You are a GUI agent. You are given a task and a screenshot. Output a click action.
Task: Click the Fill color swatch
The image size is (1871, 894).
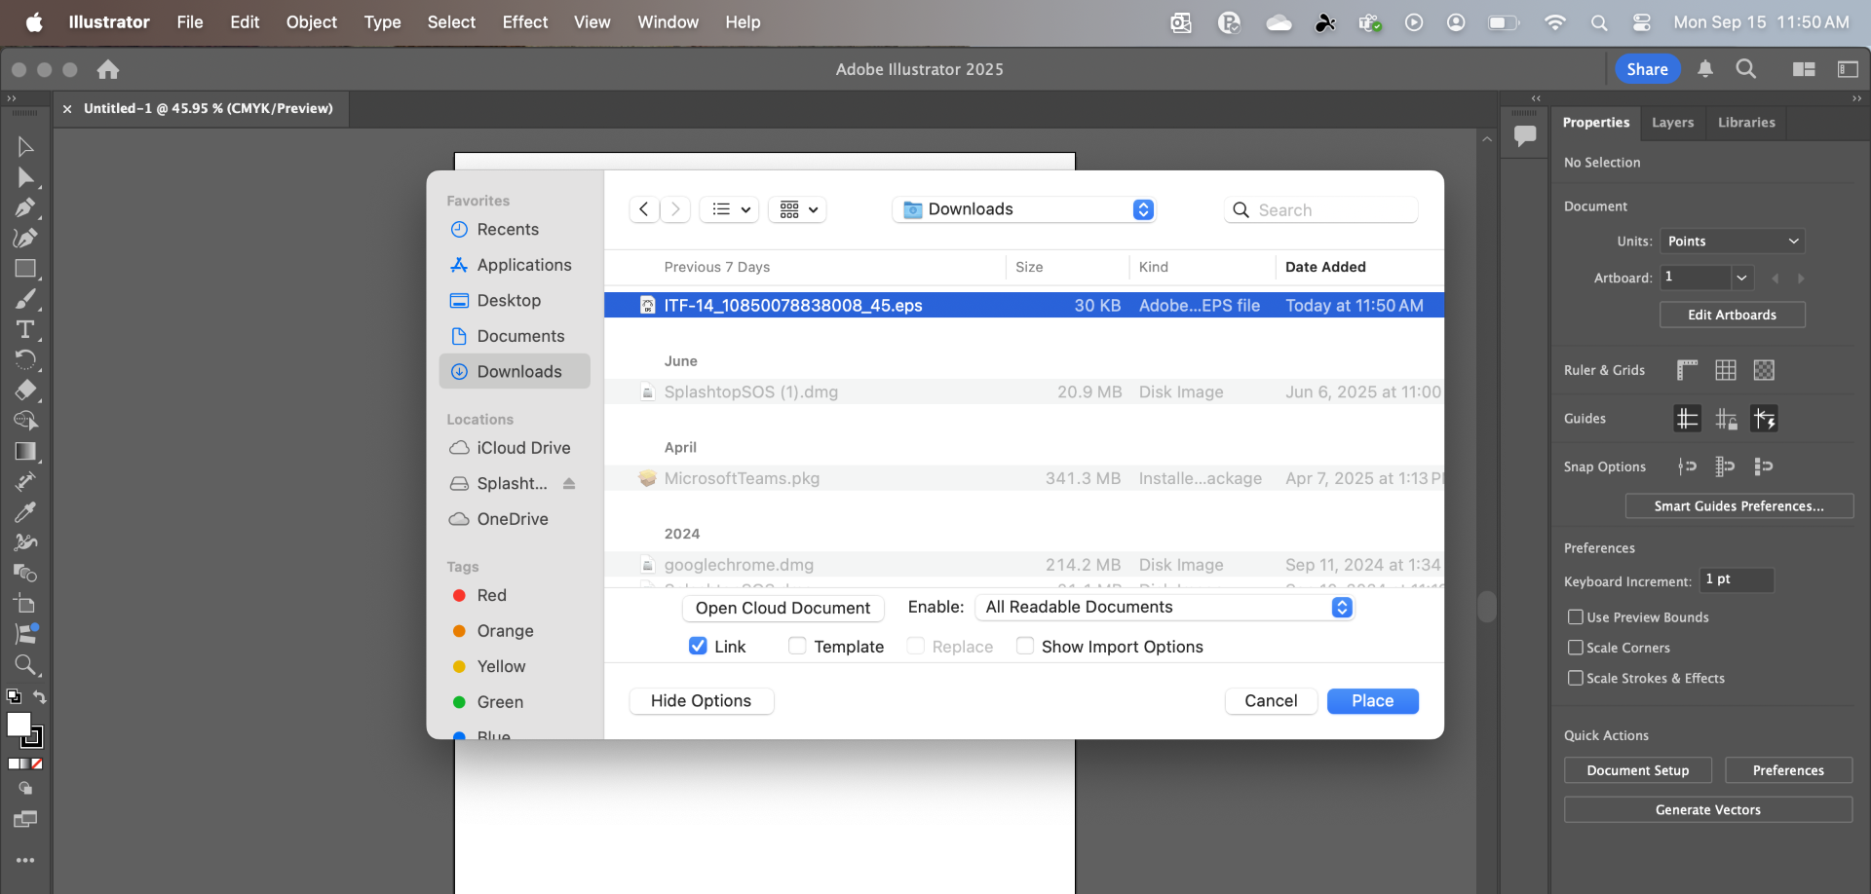(19, 725)
